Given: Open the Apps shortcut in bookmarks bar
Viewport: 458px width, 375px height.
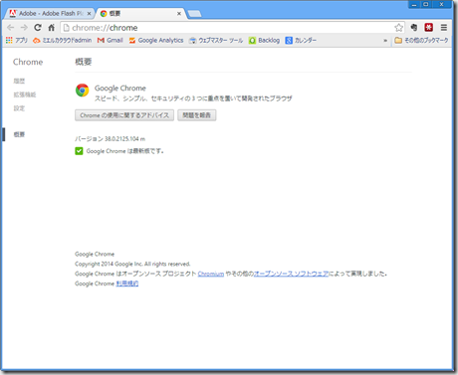Looking at the screenshot, I should tap(17, 40).
